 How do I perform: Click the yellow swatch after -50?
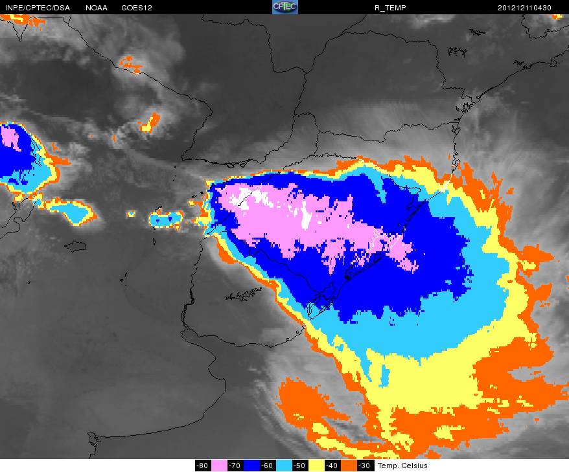pos(316,466)
